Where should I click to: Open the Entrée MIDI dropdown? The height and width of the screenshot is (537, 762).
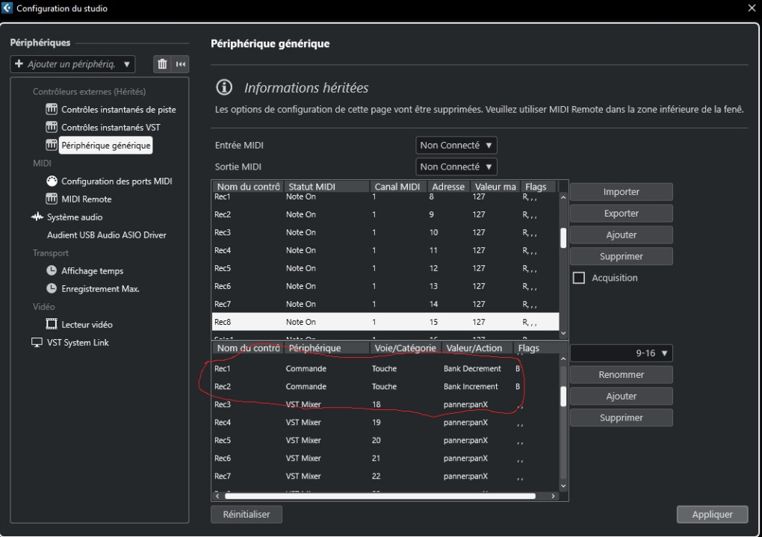click(456, 146)
